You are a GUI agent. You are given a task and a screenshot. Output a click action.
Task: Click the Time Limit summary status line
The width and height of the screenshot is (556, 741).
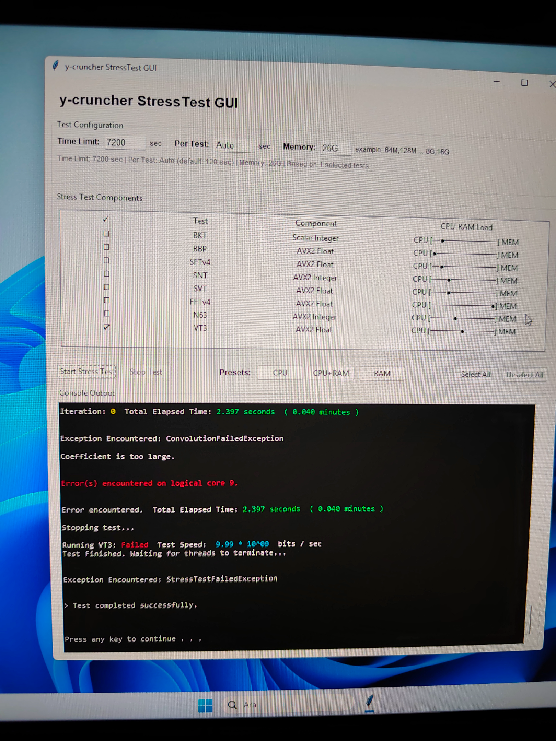tap(213, 162)
